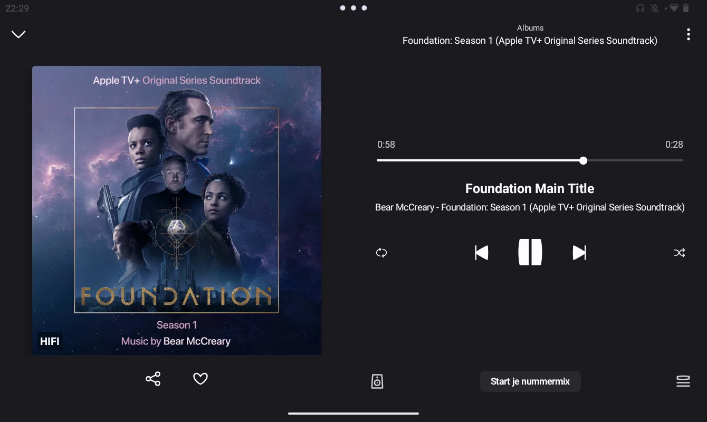Click the three dots page indicator
Image resolution: width=707 pixels, height=422 pixels.
[353, 8]
